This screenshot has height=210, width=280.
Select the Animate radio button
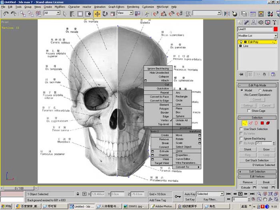coord(260,90)
